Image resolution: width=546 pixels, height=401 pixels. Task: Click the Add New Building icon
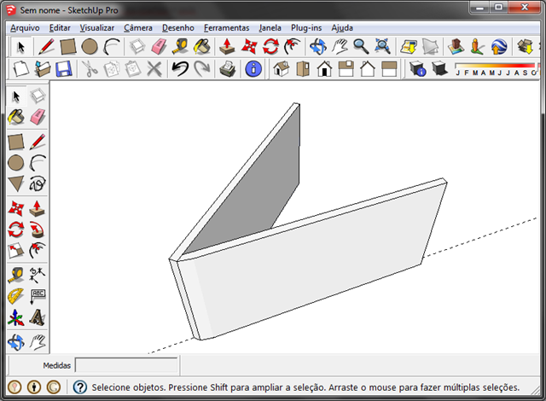456,47
